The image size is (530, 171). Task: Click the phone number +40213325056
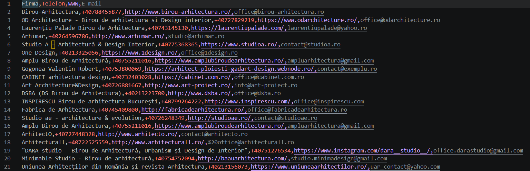pos(78,53)
